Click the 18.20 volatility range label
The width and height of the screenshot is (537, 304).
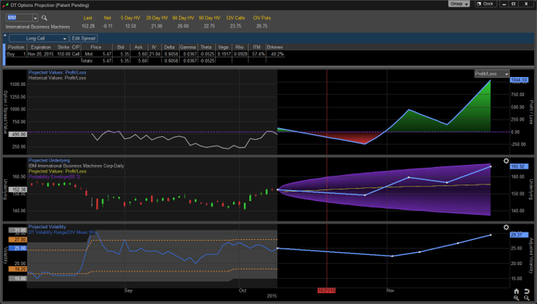coord(18,269)
